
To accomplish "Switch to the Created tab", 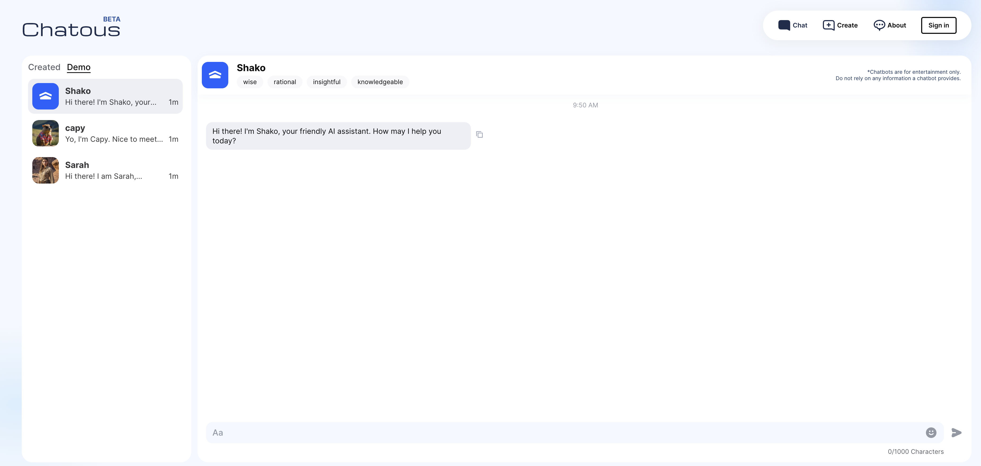I will 44,67.
